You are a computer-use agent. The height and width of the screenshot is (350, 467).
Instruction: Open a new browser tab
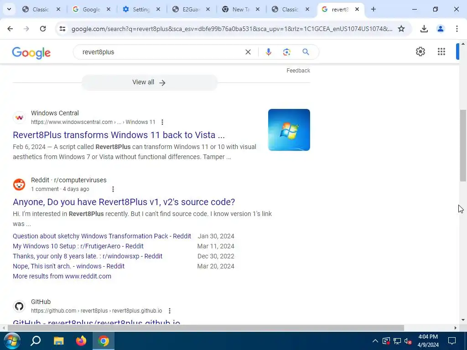[x=373, y=9]
